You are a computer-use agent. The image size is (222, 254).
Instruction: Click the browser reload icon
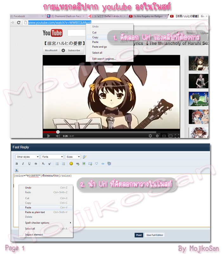pos(19,23)
